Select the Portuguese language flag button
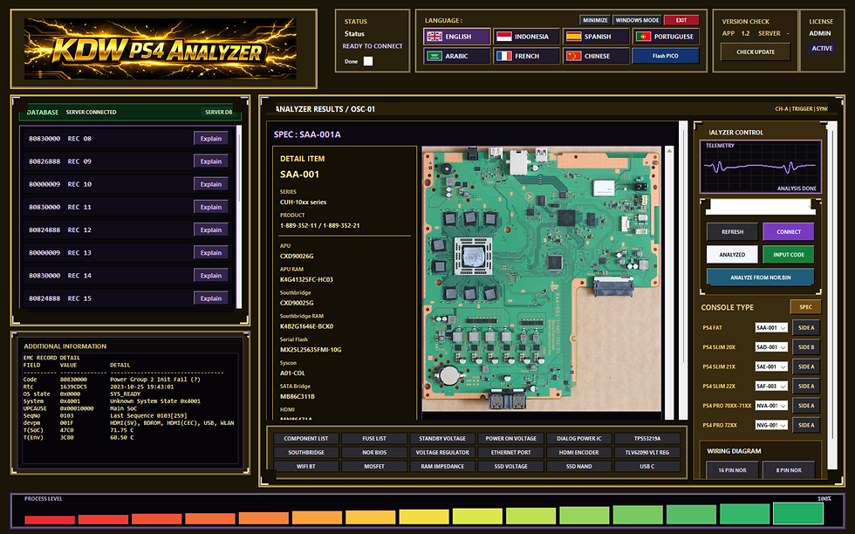The height and width of the screenshot is (534, 855). coord(665,37)
